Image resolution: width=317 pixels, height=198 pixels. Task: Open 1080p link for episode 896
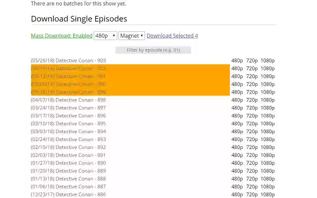[x=267, y=116]
